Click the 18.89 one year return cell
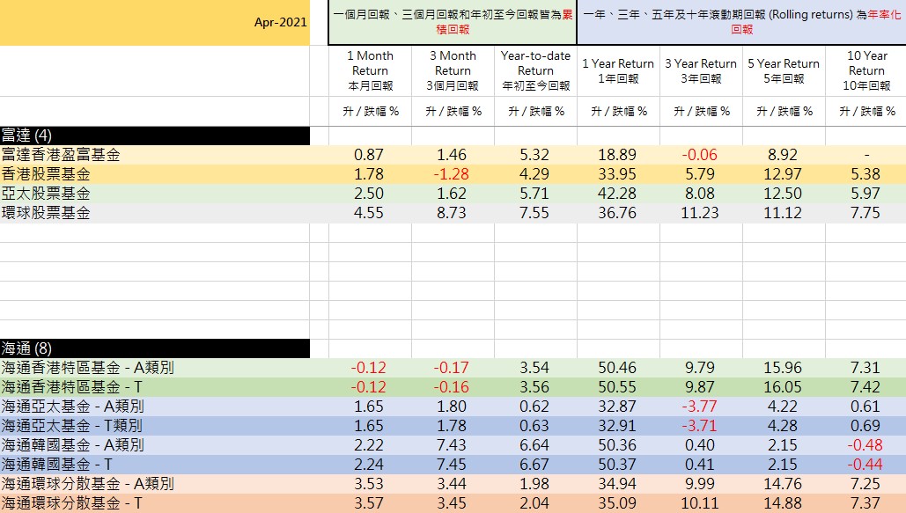This screenshot has height=513, width=906. pos(617,155)
